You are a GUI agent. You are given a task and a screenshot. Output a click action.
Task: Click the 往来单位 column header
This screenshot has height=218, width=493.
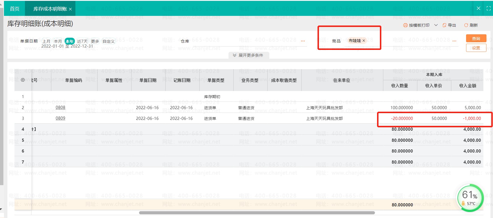(x=342, y=80)
